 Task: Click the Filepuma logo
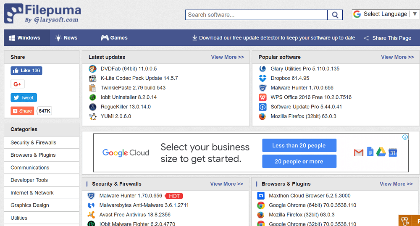pos(42,13)
